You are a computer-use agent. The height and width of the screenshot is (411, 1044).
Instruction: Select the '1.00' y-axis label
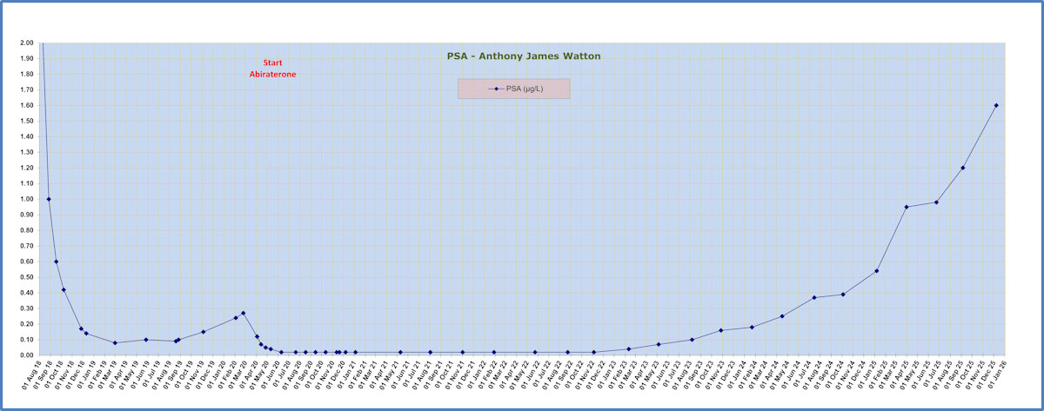(x=26, y=199)
